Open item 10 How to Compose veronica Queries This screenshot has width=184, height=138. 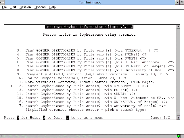[x=72, y=78]
